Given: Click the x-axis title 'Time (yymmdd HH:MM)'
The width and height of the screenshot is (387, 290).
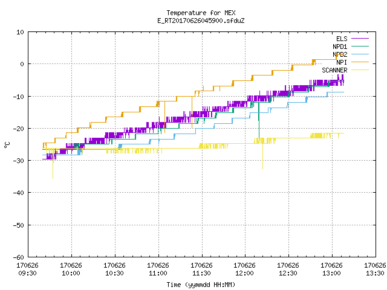Looking at the screenshot, I should pos(201,285).
